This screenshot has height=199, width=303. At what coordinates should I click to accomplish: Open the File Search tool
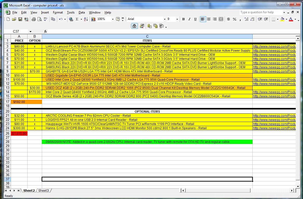click(x=26, y=19)
